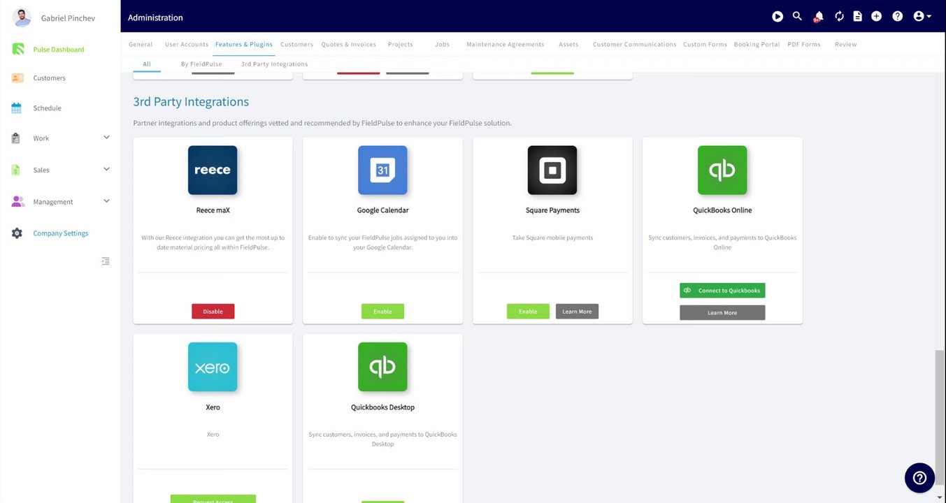Image resolution: width=946 pixels, height=503 pixels.
Task: Collapse the sidebar using the indent icon
Action: point(106,261)
